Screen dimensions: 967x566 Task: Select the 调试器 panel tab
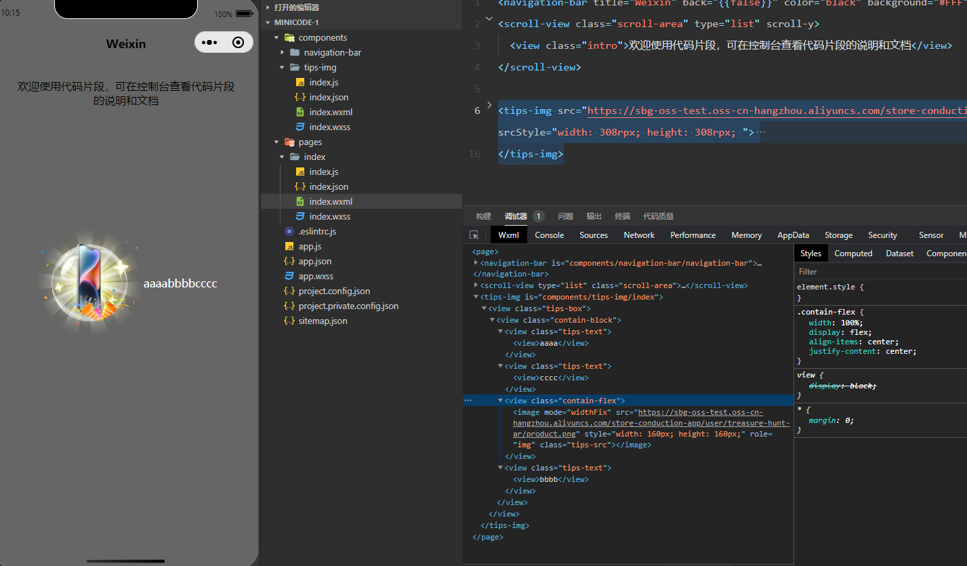click(516, 216)
